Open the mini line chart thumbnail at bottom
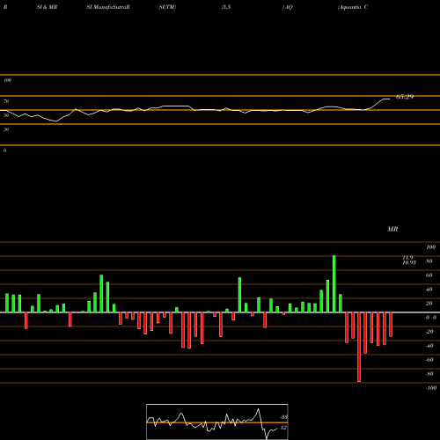This screenshot has height=440, width=440. coord(217,422)
